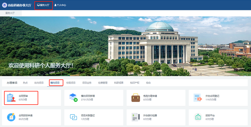The width and height of the screenshot is (251, 127).
Task: Select the 服务大厅 page tab below the header
Action: (10, 13)
